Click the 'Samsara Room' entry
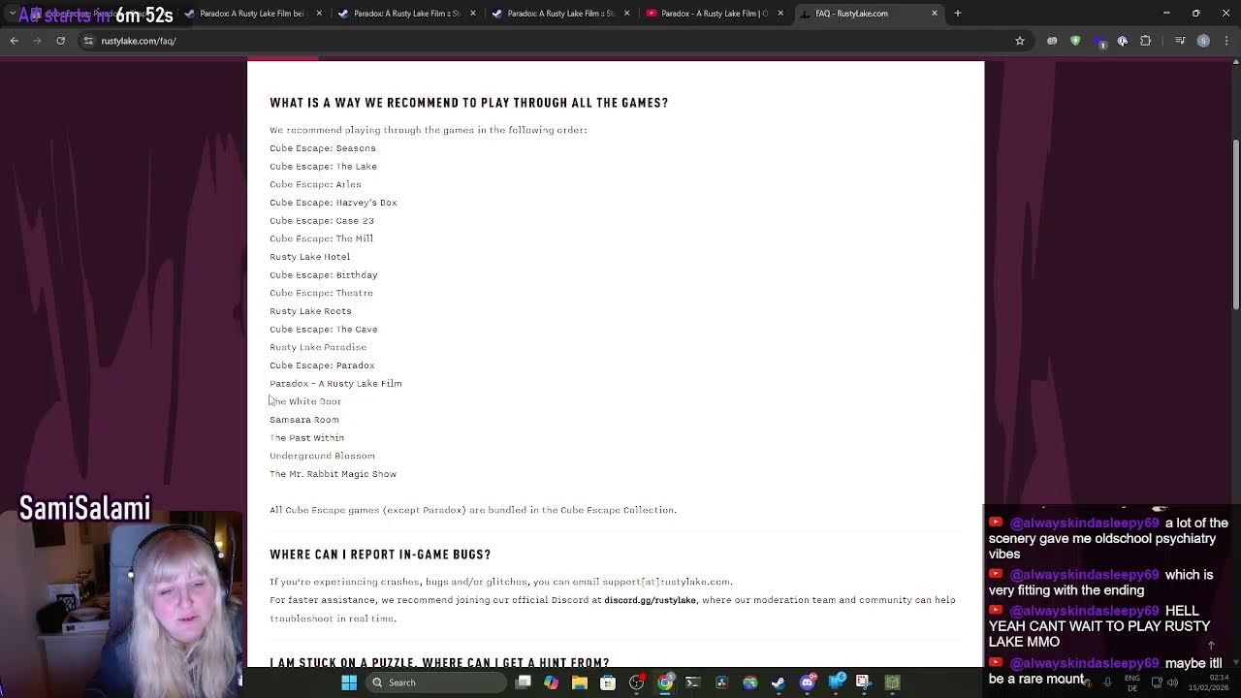 point(304,420)
